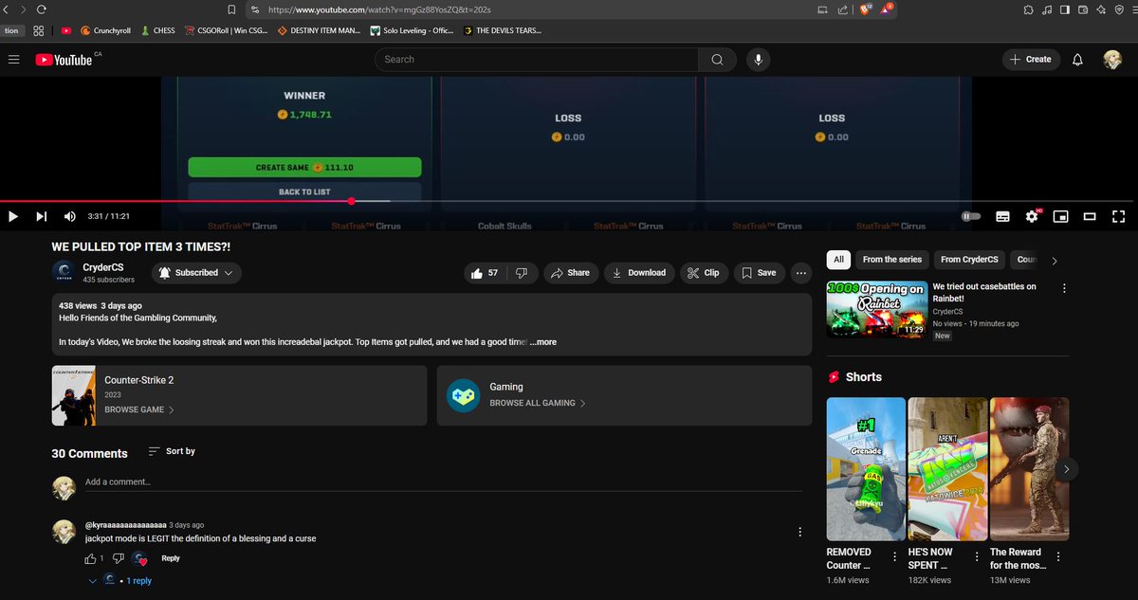Open the Counter-Strike 2 game card
Viewport: 1138px width, 600px height.
(240, 395)
